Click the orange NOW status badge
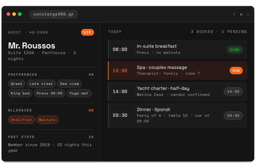The width and height of the screenshot is (256, 168). (x=236, y=70)
